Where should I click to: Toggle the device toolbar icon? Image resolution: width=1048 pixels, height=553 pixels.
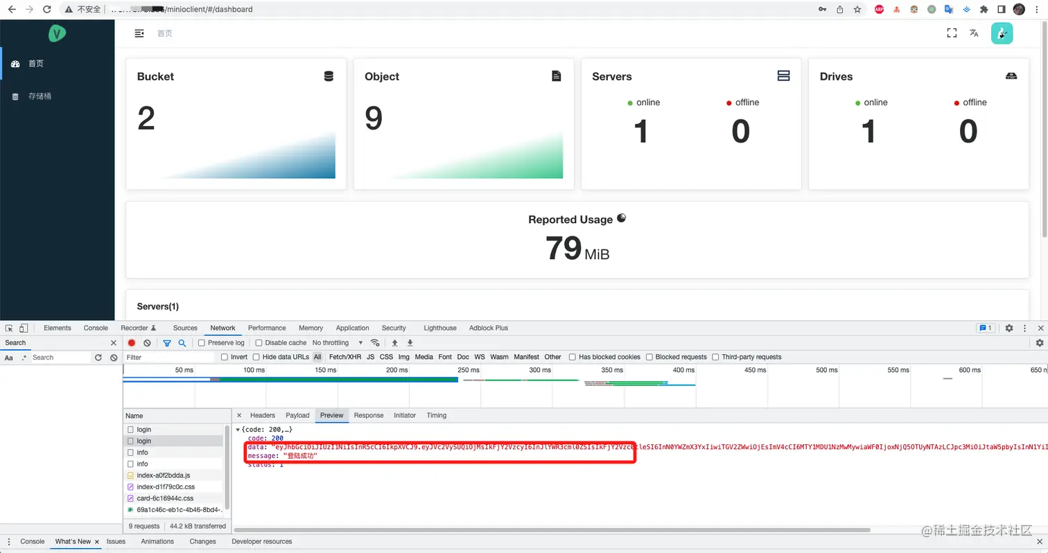pos(24,328)
